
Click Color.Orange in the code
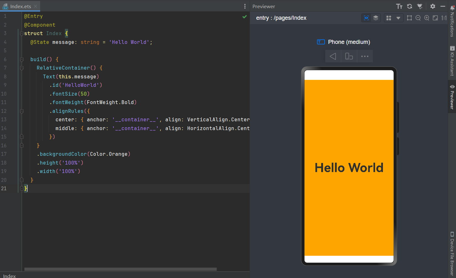[109, 154]
